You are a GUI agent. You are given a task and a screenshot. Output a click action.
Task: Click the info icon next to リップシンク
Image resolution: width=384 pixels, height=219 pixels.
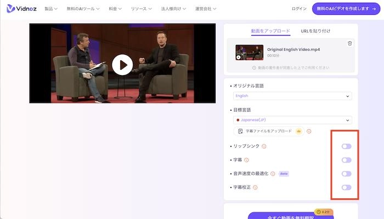pyautogui.click(x=264, y=146)
